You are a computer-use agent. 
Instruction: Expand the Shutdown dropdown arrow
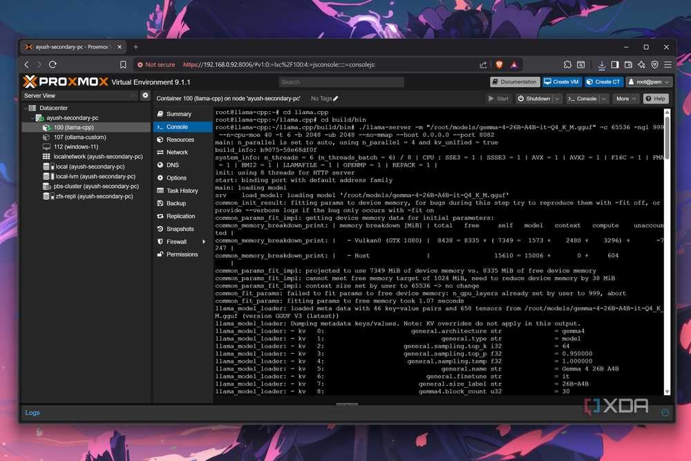pyautogui.click(x=558, y=99)
